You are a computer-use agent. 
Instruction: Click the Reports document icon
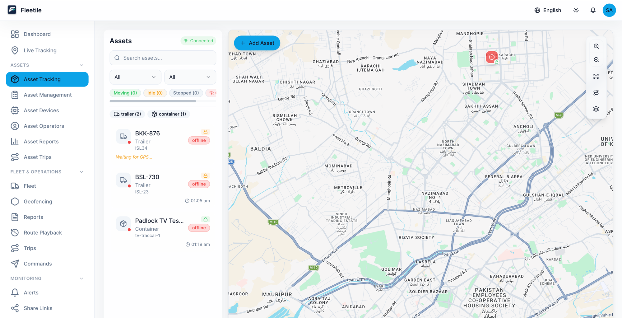(x=15, y=217)
